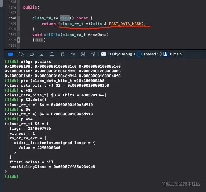
Task: Click line number 1648 in the gutter
Action: (13, 18)
